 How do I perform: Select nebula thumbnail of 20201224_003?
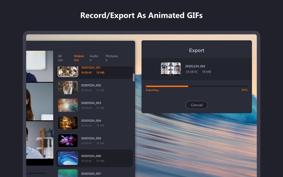[68, 105]
